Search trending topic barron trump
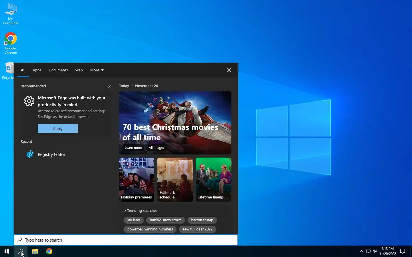The width and height of the screenshot is (412, 257). 202,220
